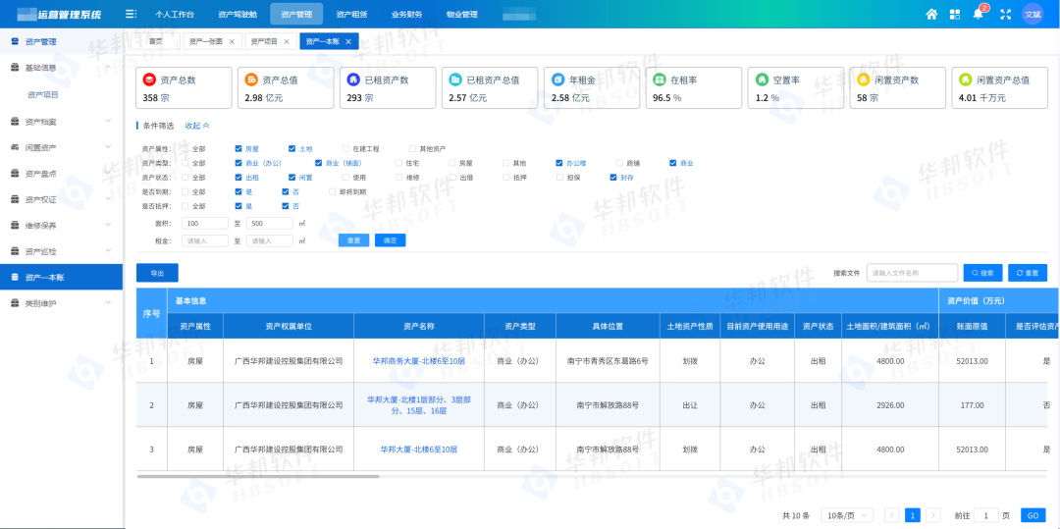Expand the 资产档案 sidebar group

point(108,122)
